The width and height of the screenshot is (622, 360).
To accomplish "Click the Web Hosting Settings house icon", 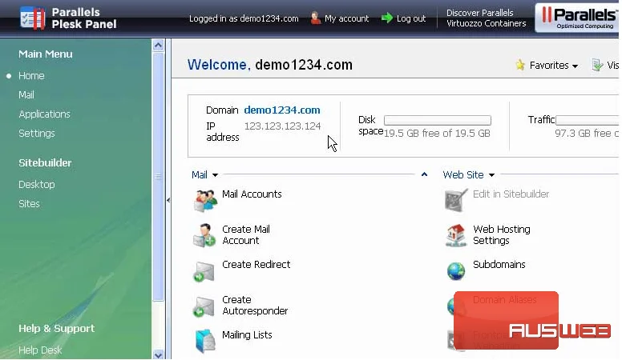I will point(456,235).
